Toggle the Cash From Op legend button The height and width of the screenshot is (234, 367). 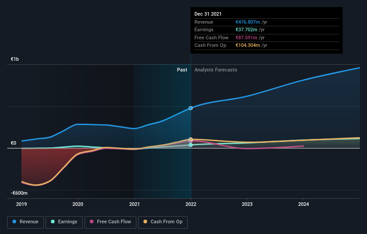coord(163,222)
